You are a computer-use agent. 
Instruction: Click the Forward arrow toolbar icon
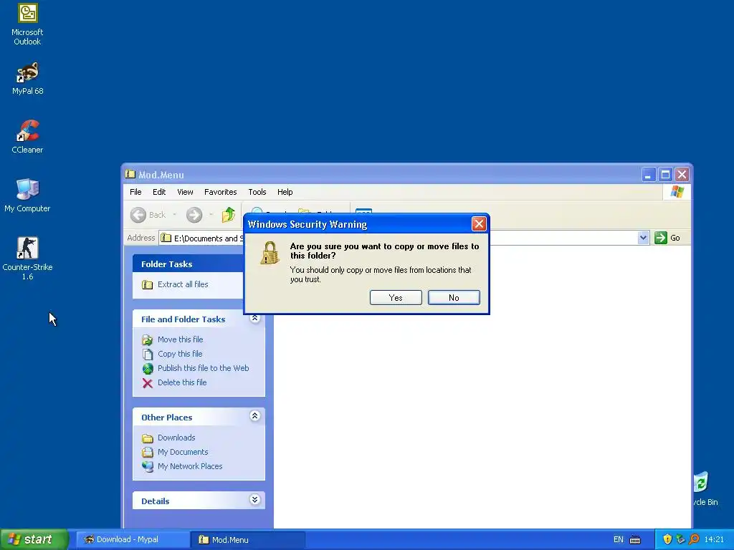(194, 215)
